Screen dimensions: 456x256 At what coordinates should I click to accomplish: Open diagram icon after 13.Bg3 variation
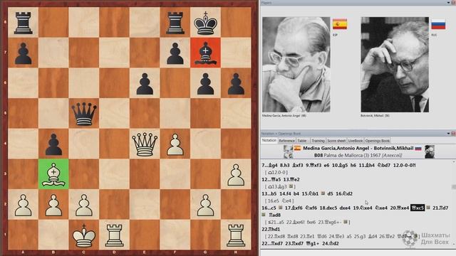[291, 186]
